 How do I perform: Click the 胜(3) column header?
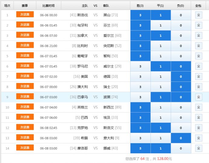tap(140, 5)
